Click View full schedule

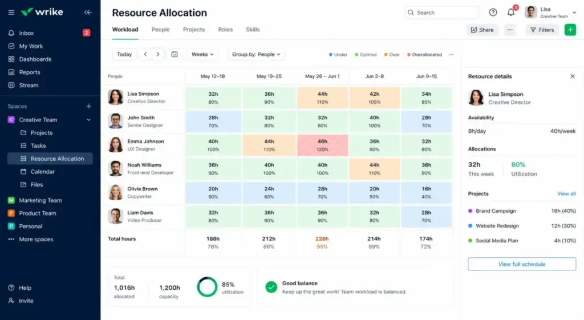point(522,264)
